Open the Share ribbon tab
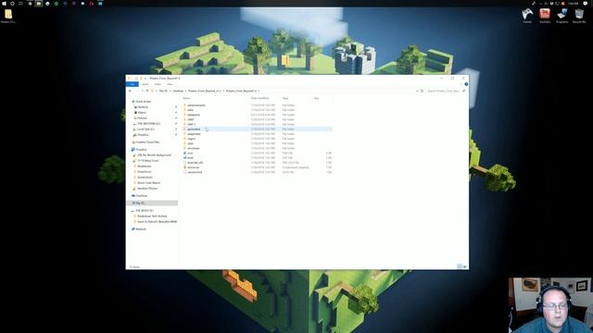The height and width of the screenshot is (333, 593). pyautogui.click(x=158, y=84)
